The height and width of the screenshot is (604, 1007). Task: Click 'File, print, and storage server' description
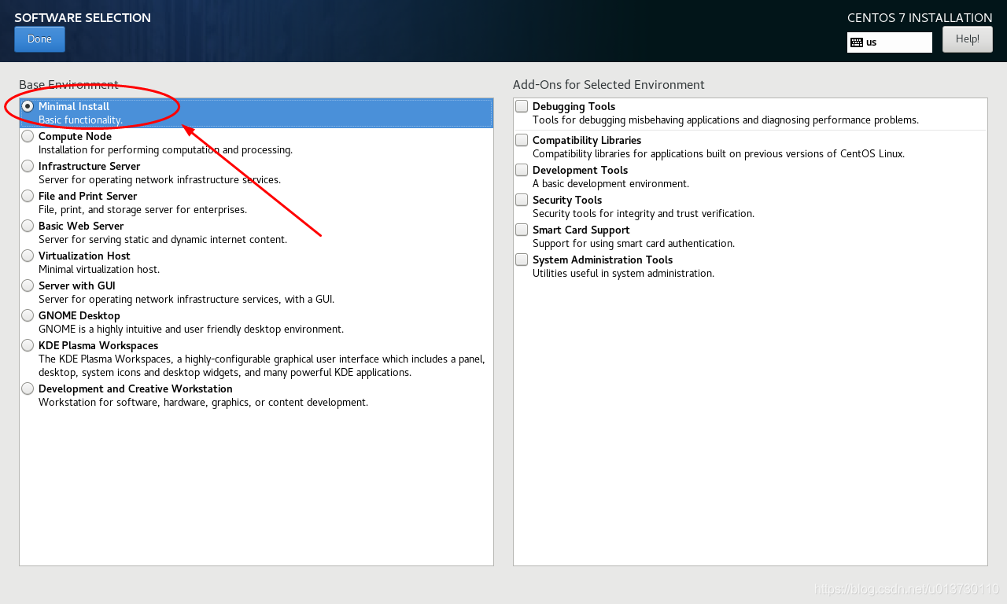point(142,209)
